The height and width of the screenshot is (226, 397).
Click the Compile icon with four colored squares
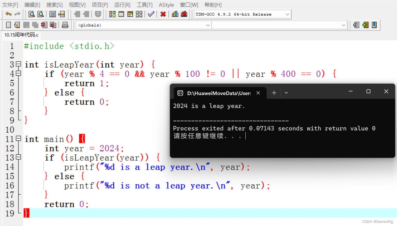[x=112, y=14]
